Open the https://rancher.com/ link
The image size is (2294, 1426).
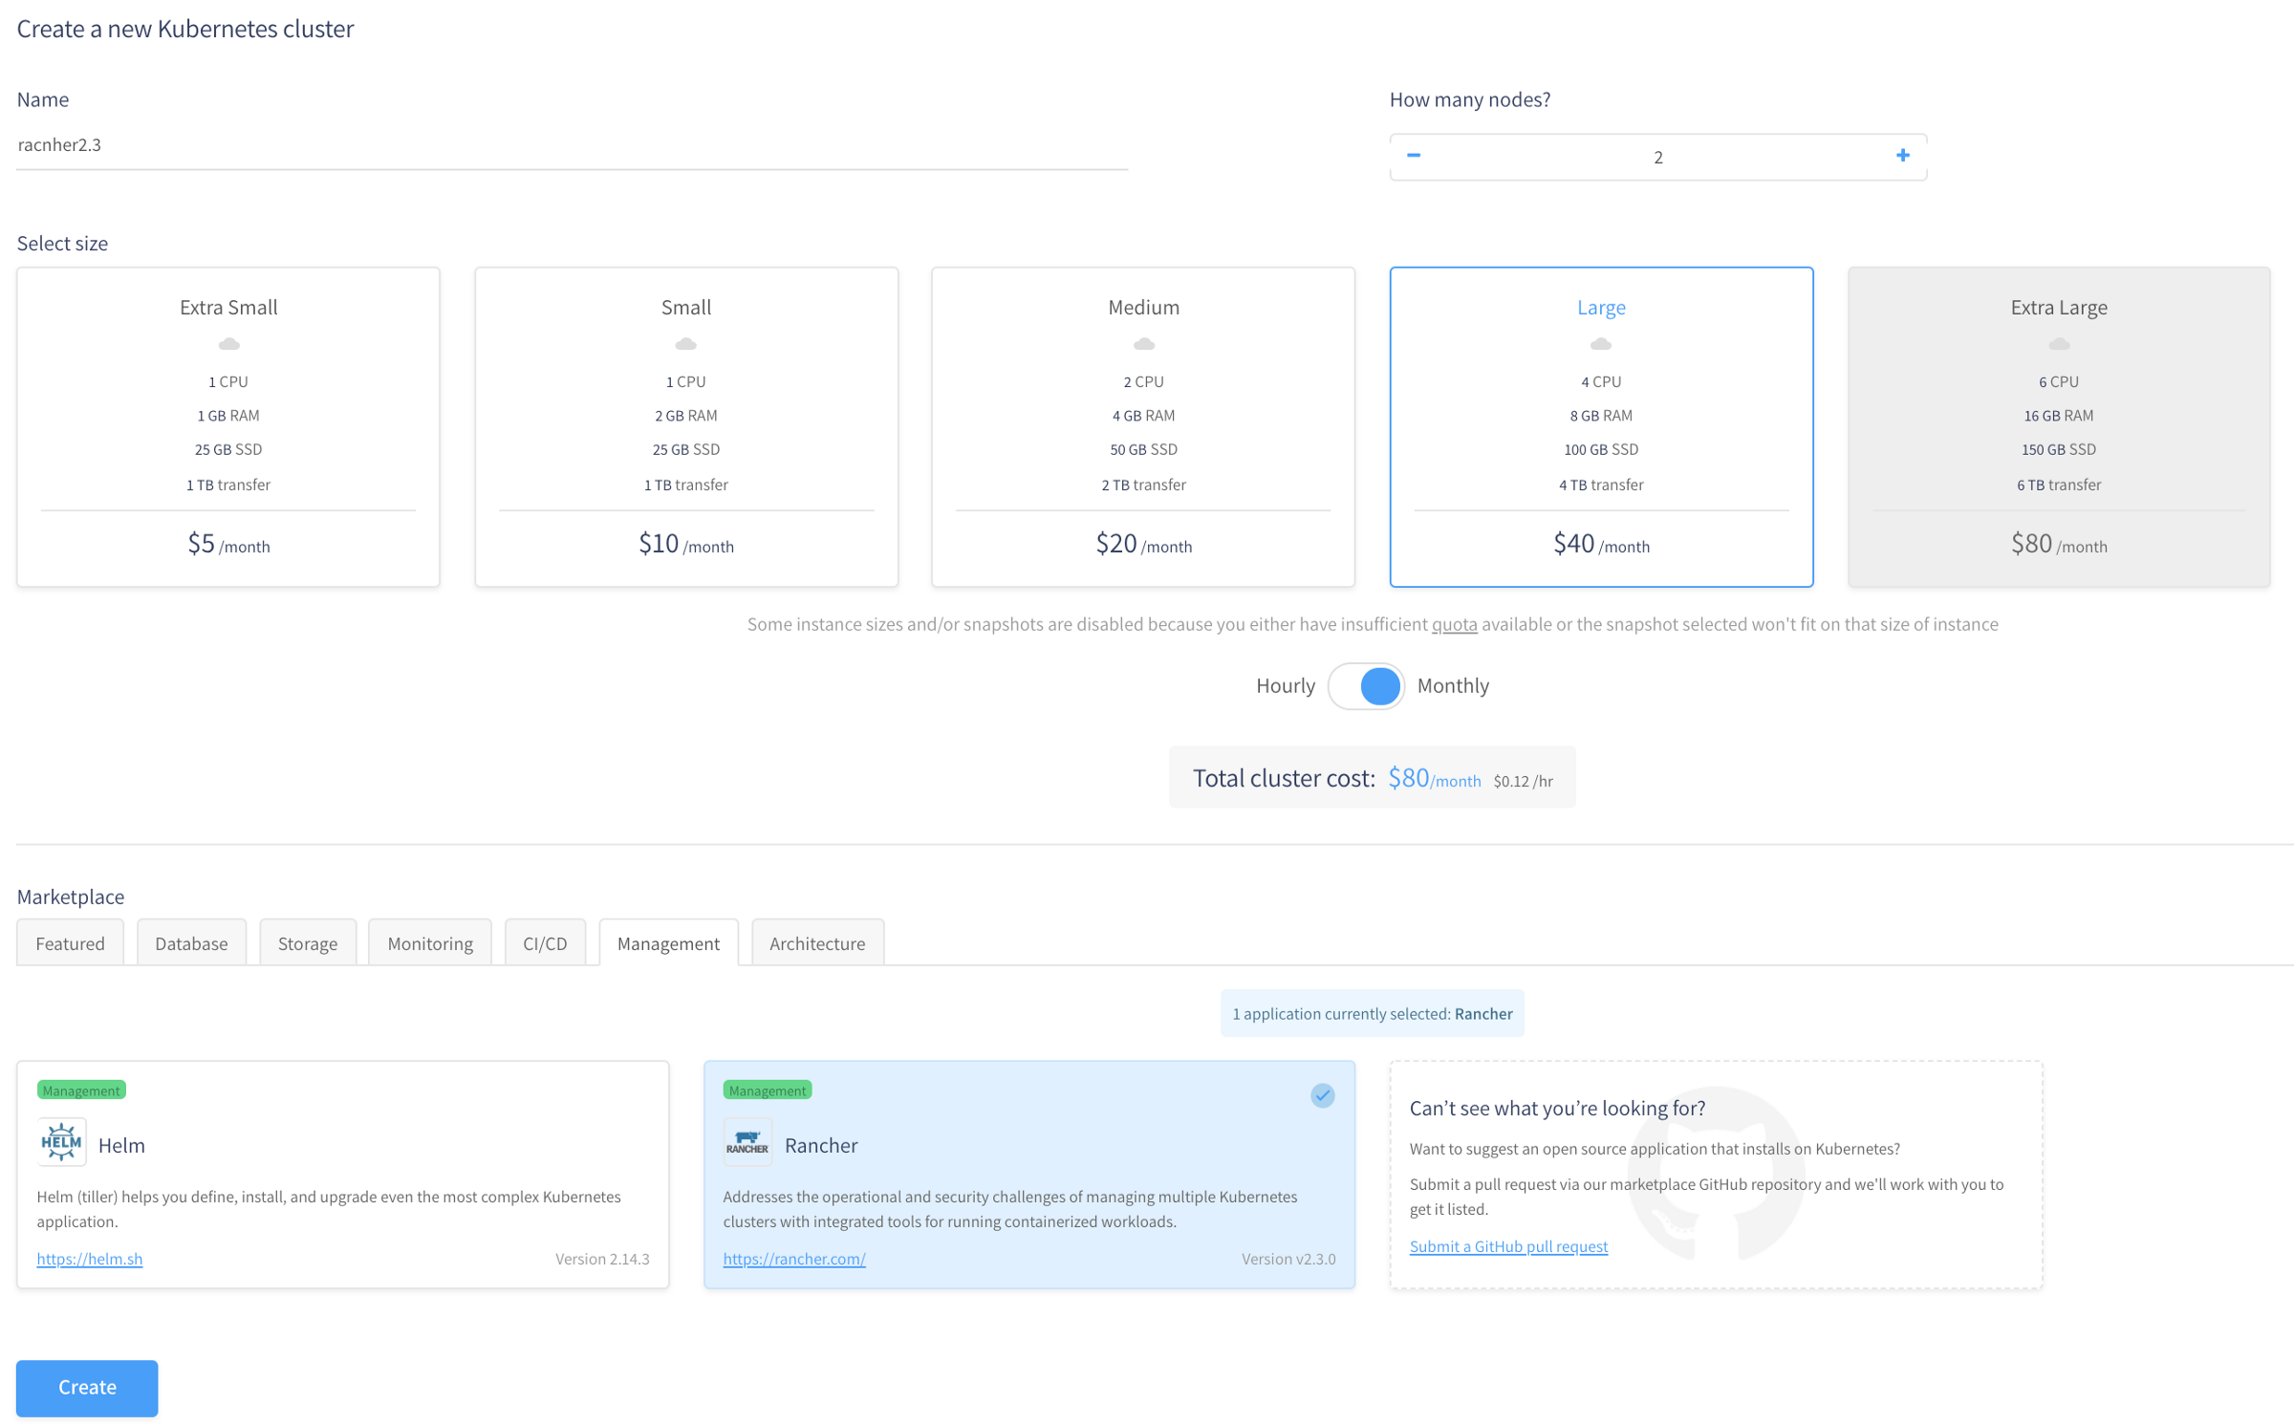click(x=793, y=1259)
